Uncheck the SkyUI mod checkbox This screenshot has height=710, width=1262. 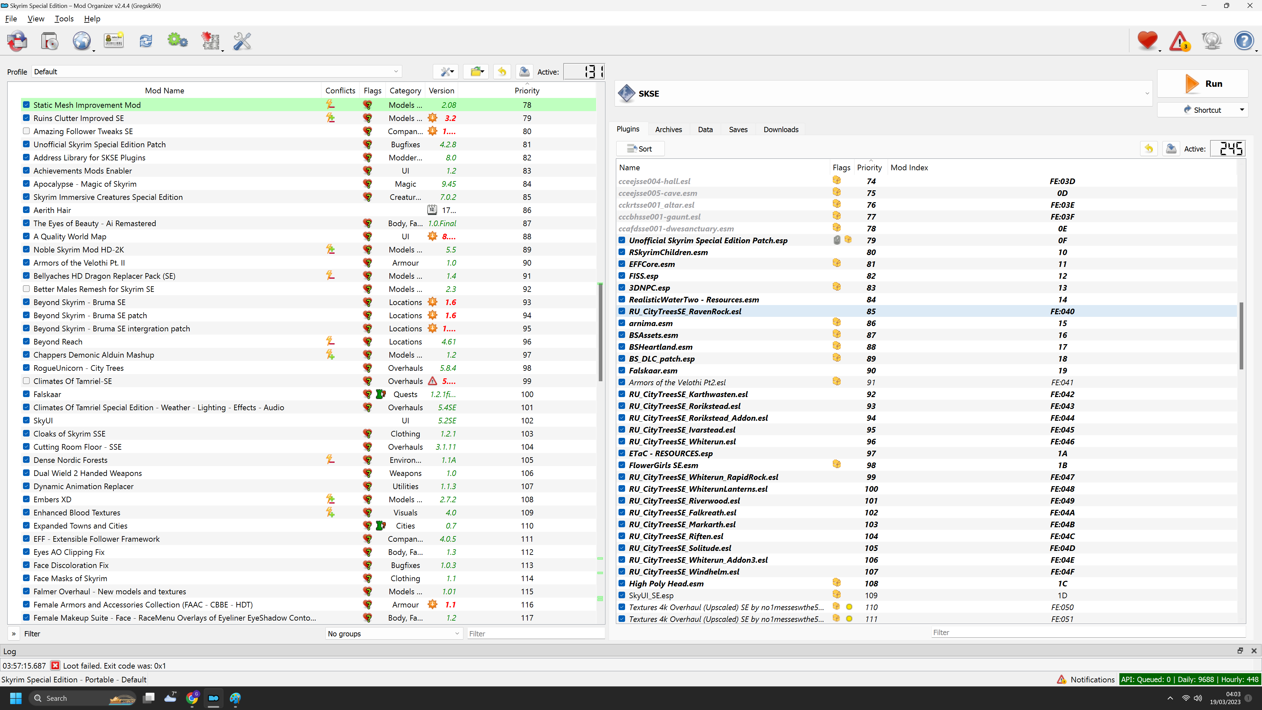pyautogui.click(x=26, y=420)
